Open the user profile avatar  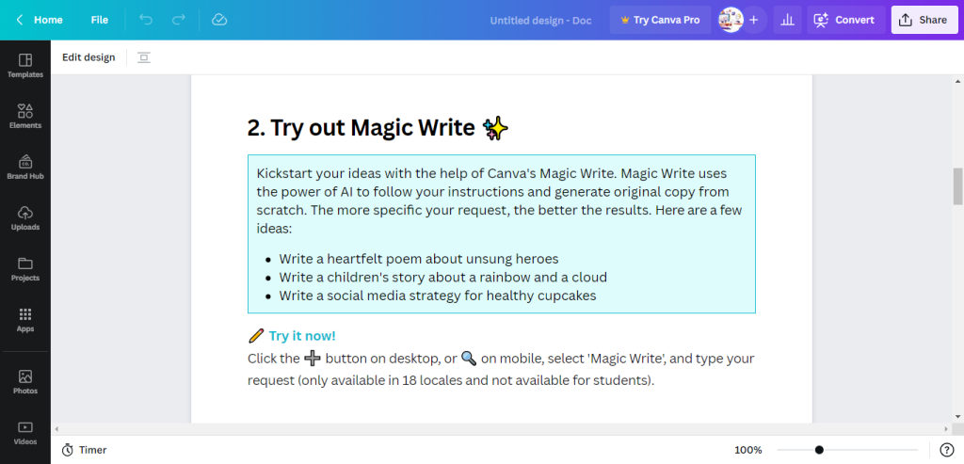point(731,20)
